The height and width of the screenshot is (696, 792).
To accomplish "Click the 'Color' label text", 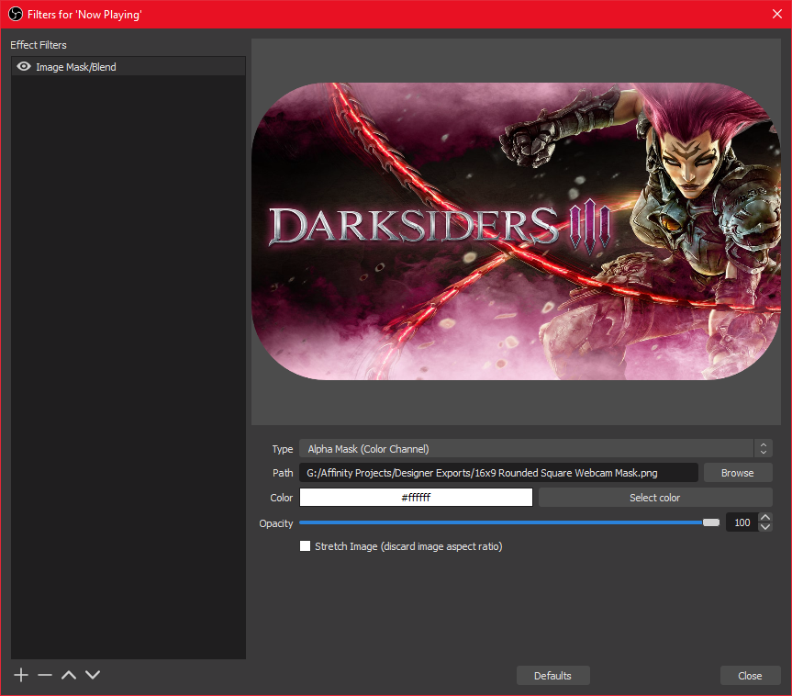I will point(282,498).
